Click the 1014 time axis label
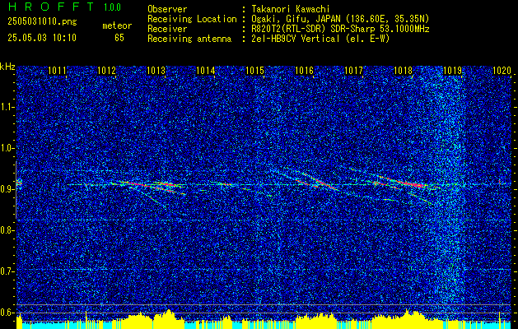518x329 pixels. pyautogui.click(x=206, y=71)
